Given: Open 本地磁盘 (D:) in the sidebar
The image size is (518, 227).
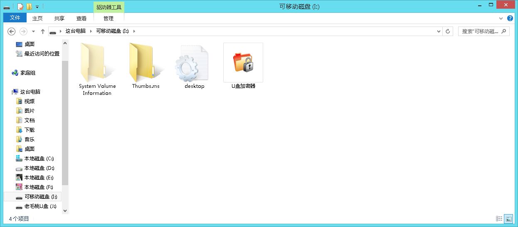Looking at the screenshot, I should tap(39, 168).
